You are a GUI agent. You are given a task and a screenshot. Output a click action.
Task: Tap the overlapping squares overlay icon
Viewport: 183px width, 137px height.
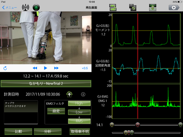[x=133, y=7]
